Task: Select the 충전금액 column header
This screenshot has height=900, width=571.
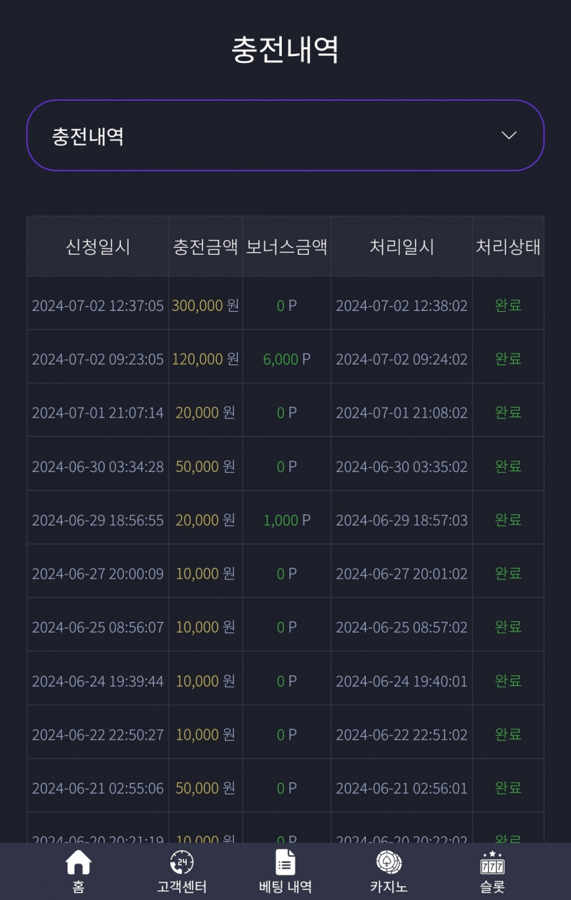Action: [206, 247]
